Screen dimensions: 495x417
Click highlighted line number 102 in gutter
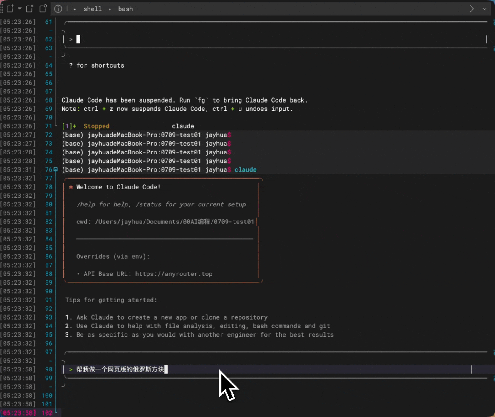coord(47,413)
